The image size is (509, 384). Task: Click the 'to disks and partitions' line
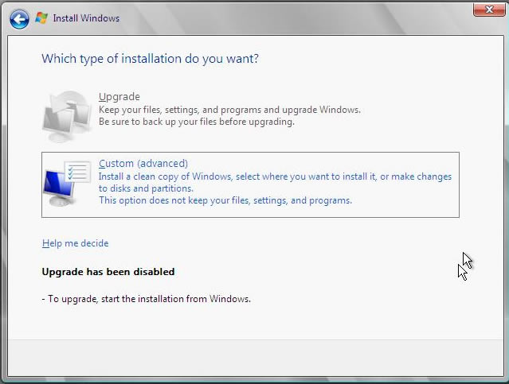click(x=145, y=188)
